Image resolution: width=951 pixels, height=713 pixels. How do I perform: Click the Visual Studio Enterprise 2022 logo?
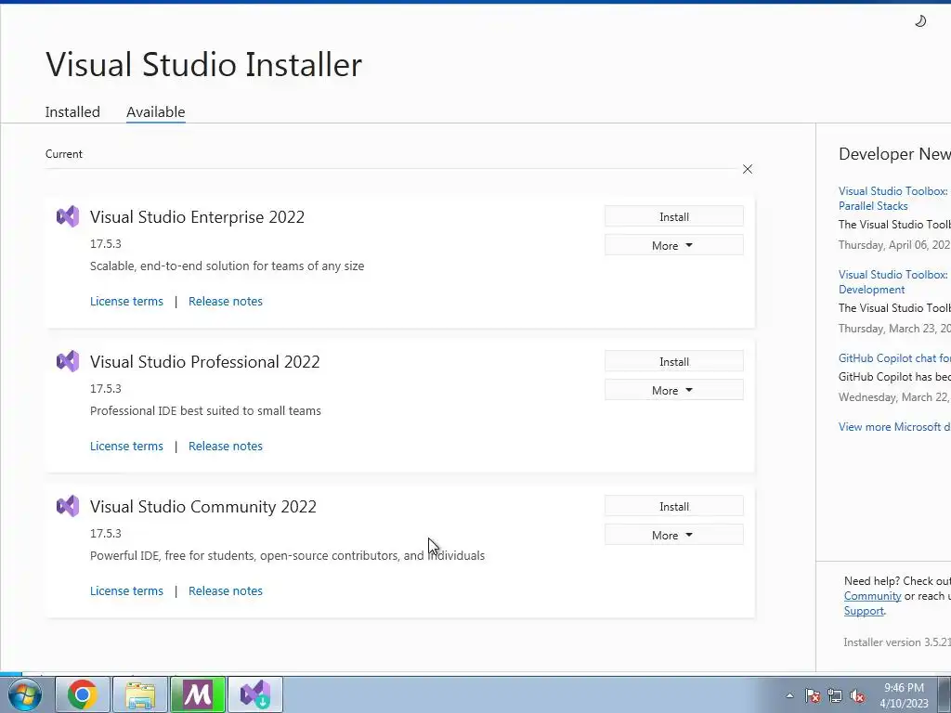click(x=67, y=216)
